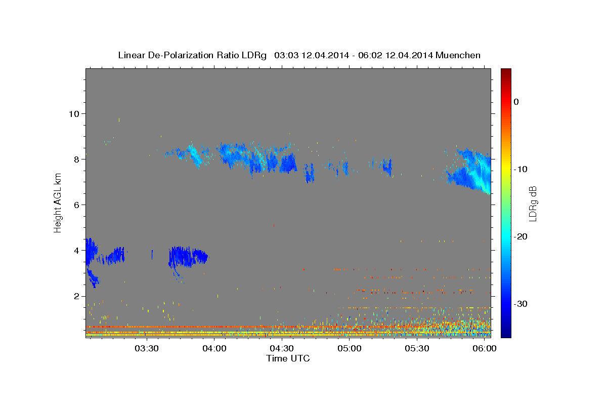607x405 pixels.
Task: Click the colorbar value -30
Action: (x=521, y=304)
